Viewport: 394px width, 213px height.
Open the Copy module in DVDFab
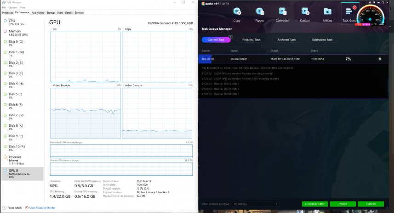pyautogui.click(x=237, y=15)
